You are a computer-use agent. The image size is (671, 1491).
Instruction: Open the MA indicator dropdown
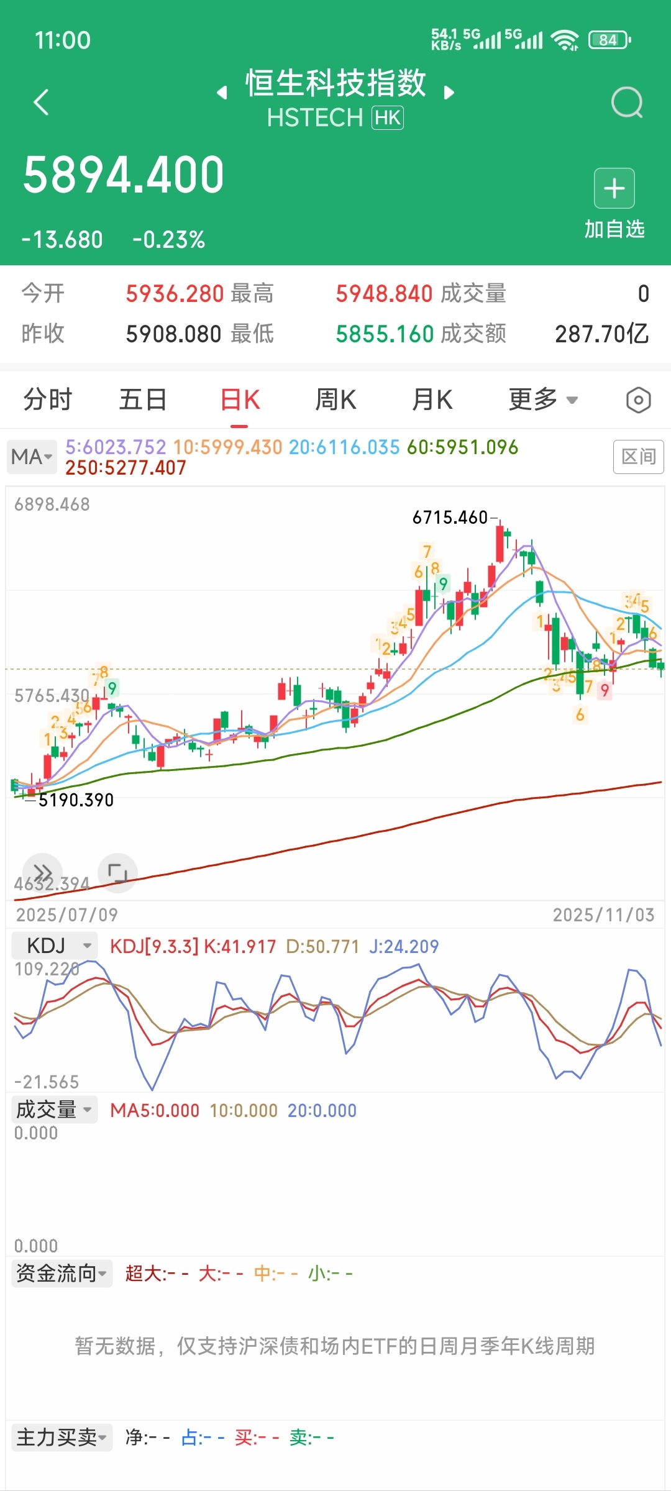click(32, 457)
